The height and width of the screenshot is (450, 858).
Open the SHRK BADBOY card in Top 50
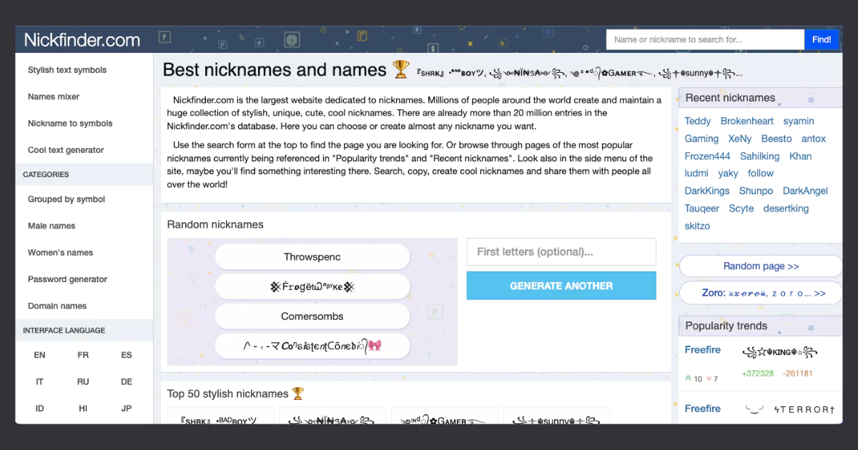click(x=220, y=416)
